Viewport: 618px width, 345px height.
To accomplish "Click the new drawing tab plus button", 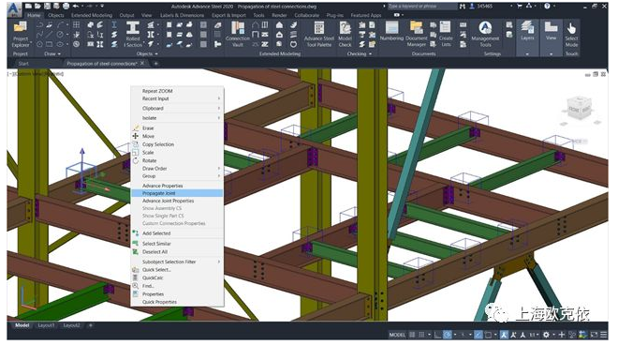I will (155, 64).
